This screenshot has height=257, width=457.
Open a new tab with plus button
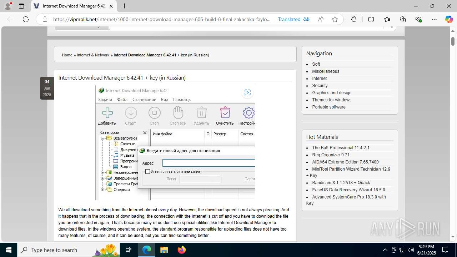(124, 6)
